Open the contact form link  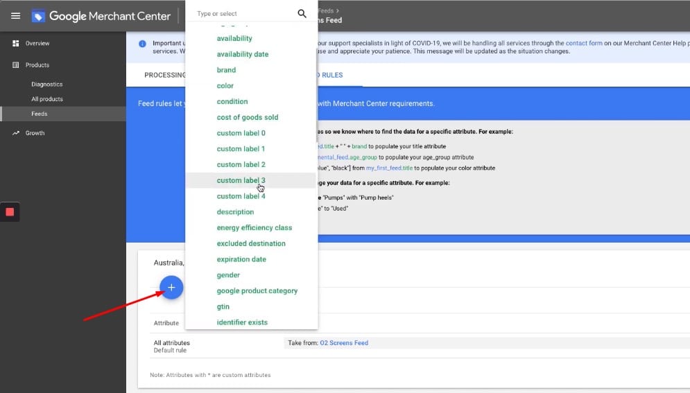pyautogui.click(x=583, y=43)
